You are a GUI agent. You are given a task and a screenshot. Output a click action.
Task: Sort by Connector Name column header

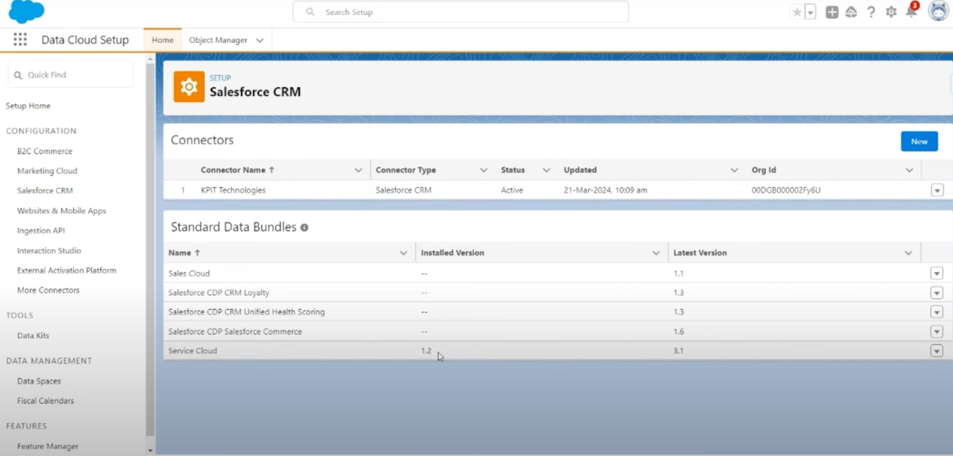tap(237, 170)
